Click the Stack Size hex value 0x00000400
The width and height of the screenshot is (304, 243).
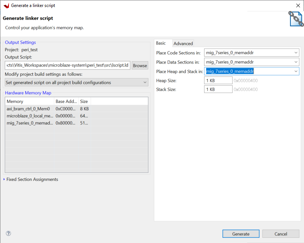[246, 89]
